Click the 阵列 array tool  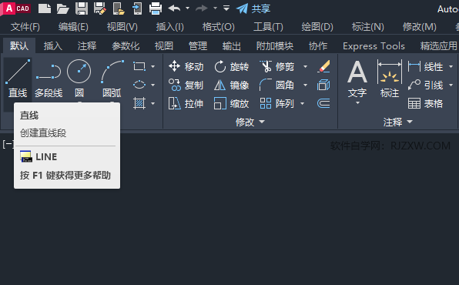(x=277, y=104)
